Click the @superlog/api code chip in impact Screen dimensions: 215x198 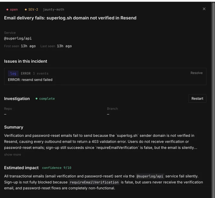(150, 176)
